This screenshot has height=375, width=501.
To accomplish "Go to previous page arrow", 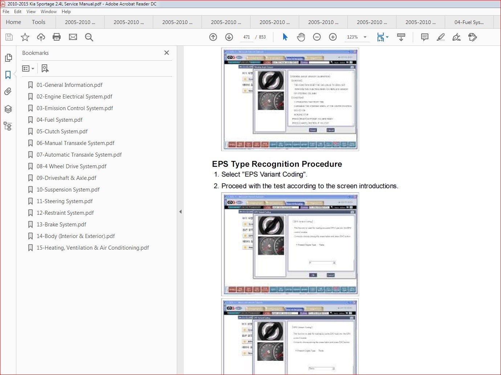I will click(213, 37).
